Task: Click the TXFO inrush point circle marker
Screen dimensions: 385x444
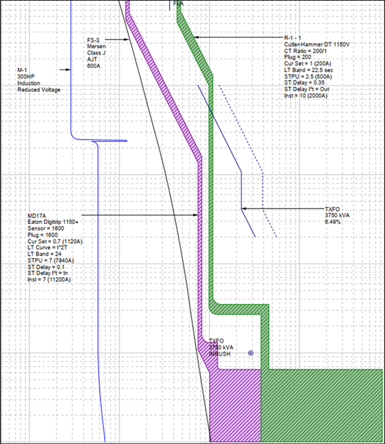Action: pos(251,353)
